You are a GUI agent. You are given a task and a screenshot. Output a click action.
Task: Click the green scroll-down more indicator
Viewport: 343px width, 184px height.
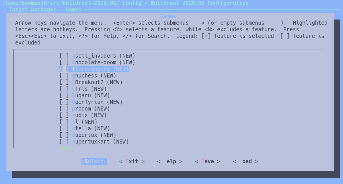[66, 148]
